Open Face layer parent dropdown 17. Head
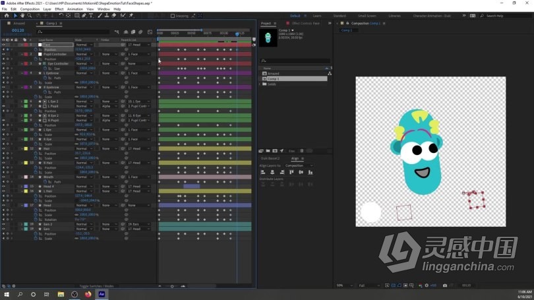534x300 pixels. point(138,45)
